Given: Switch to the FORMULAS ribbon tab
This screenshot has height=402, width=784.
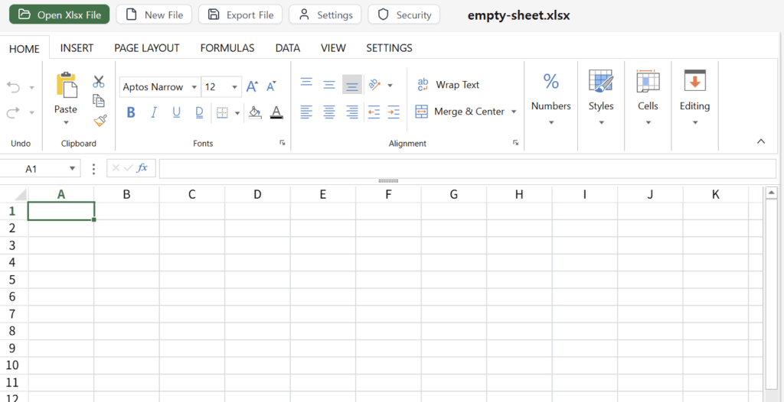Looking at the screenshot, I should pyautogui.click(x=227, y=47).
